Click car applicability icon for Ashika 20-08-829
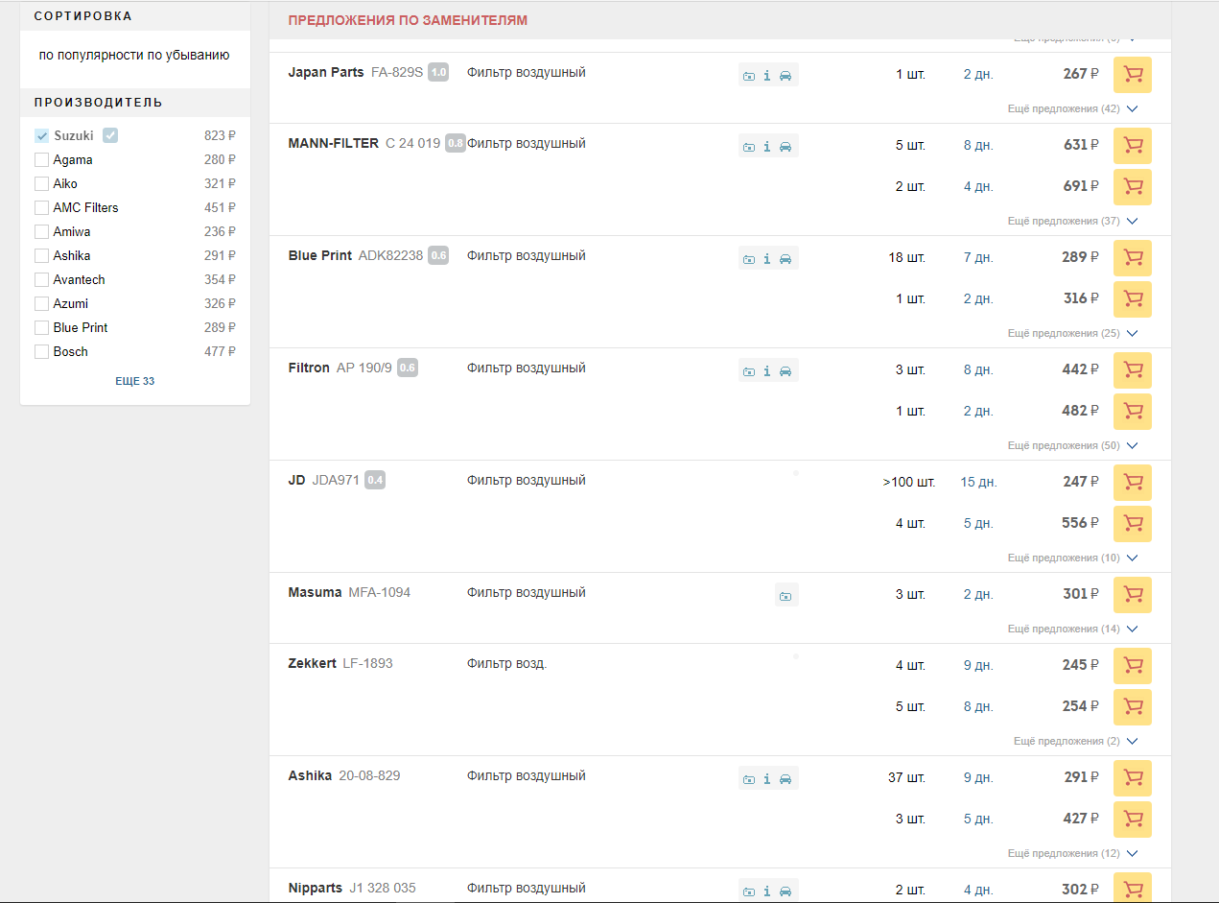 (x=785, y=779)
